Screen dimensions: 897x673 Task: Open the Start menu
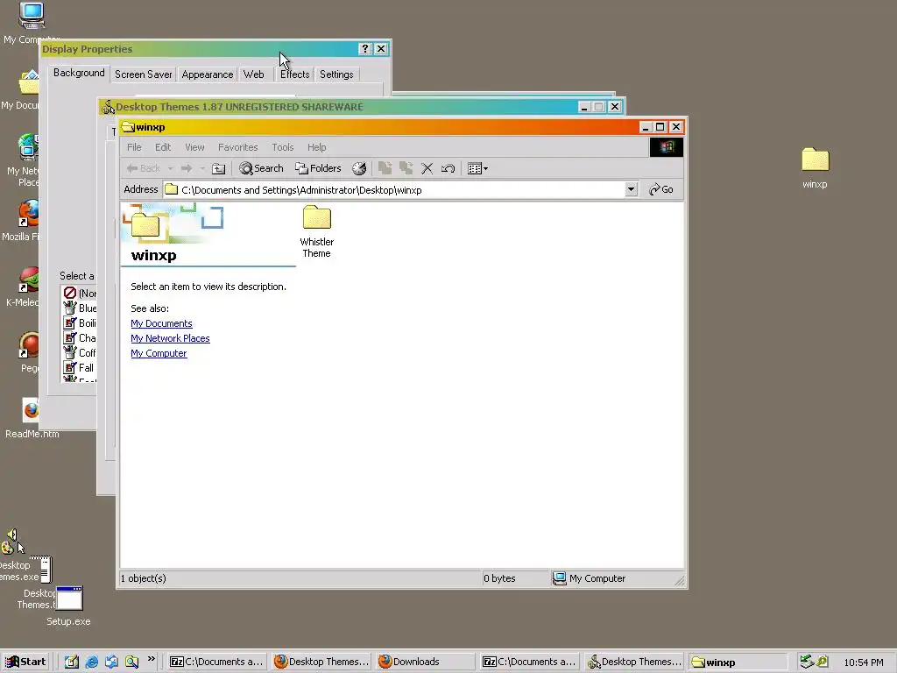tap(25, 662)
